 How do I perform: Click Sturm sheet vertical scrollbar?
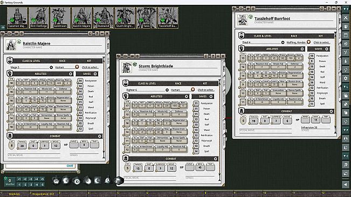pos(219,130)
